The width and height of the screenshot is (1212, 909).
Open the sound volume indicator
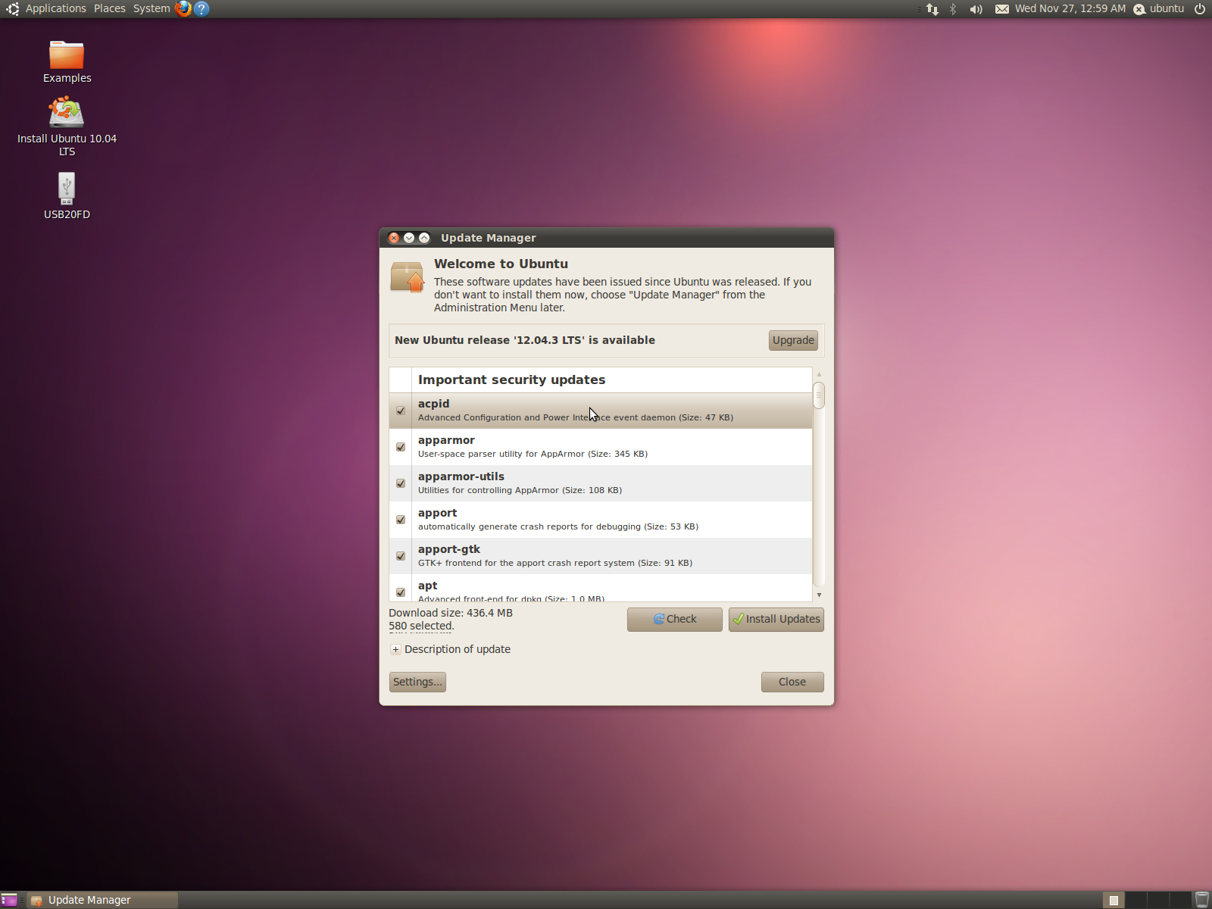[976, 9]
